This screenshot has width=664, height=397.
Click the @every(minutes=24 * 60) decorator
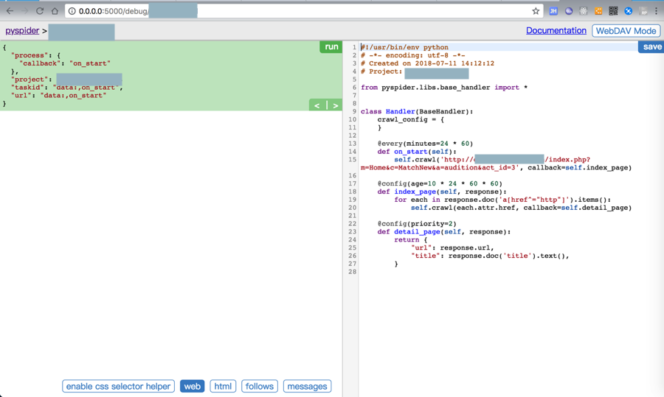point(425,144)
